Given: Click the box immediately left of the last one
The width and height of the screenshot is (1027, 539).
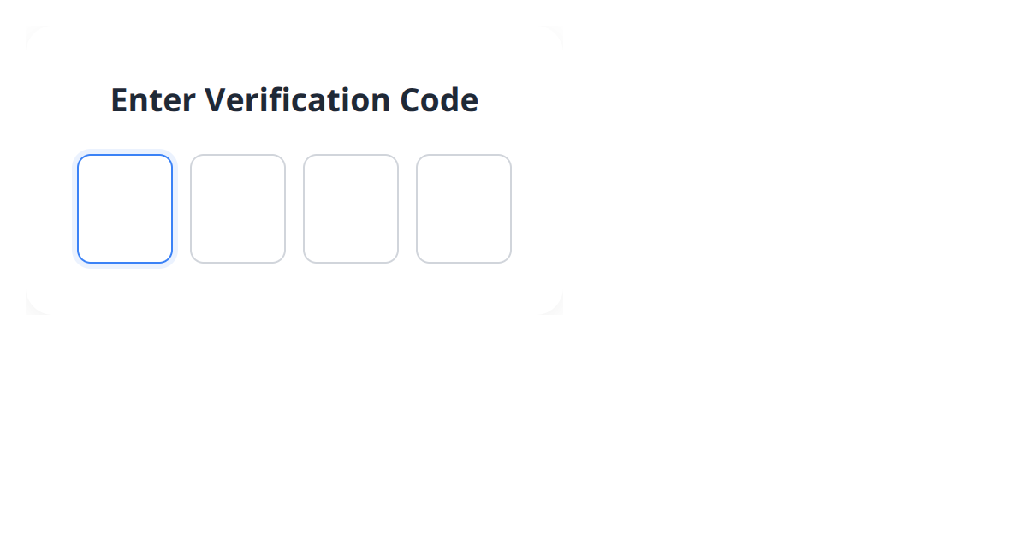Looking at the screenshot, I should [x=351, y=209].
